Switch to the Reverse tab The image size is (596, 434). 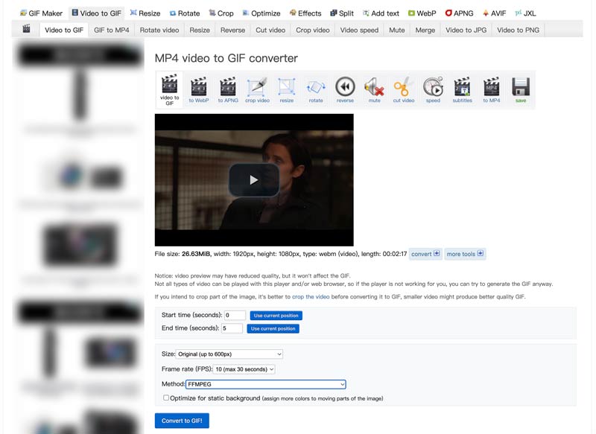pos(232,30)
